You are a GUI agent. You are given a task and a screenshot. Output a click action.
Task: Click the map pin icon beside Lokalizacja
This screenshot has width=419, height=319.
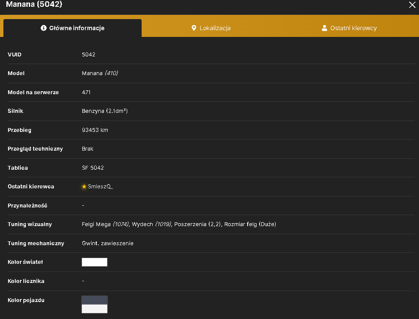[x=194, y=28]
